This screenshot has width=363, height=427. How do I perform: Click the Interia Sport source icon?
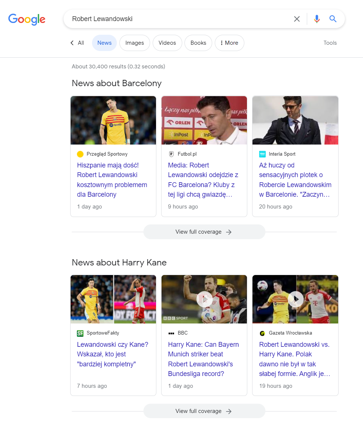click(x=262, y=154)
